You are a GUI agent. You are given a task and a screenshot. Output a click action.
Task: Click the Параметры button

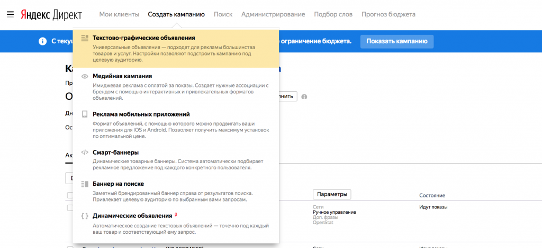tap(332, 194)
